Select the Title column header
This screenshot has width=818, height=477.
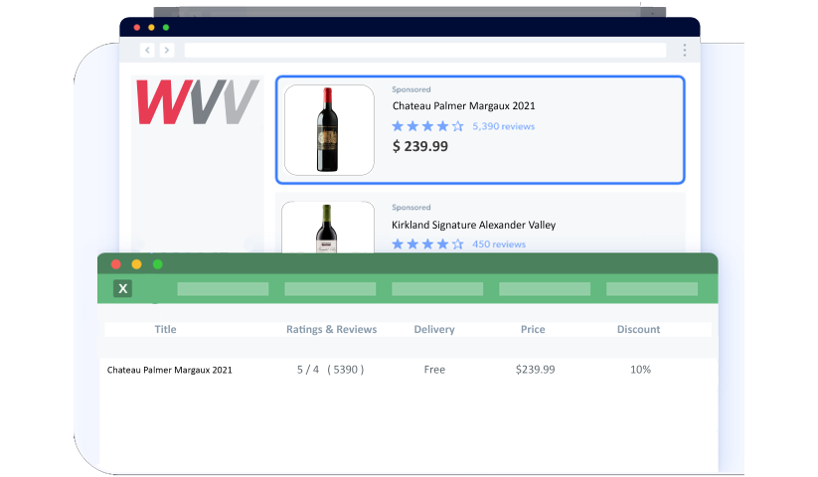tap(165, 330)
